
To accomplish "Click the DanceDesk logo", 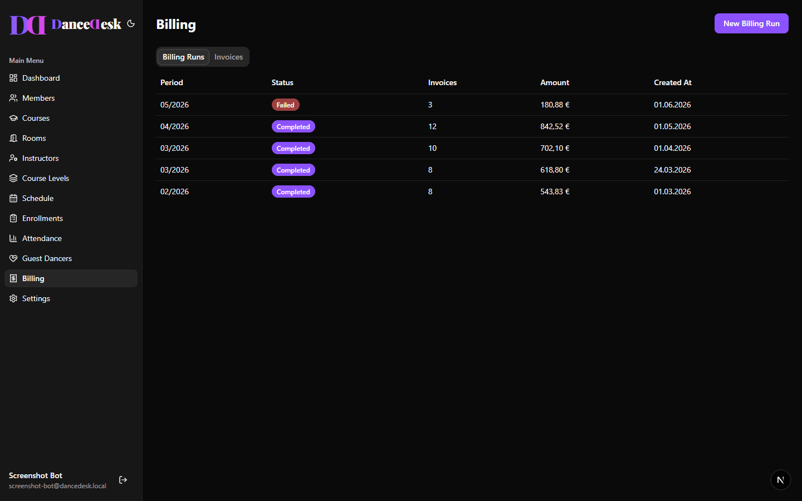I will pyautogui.click(x=65, y=24).
